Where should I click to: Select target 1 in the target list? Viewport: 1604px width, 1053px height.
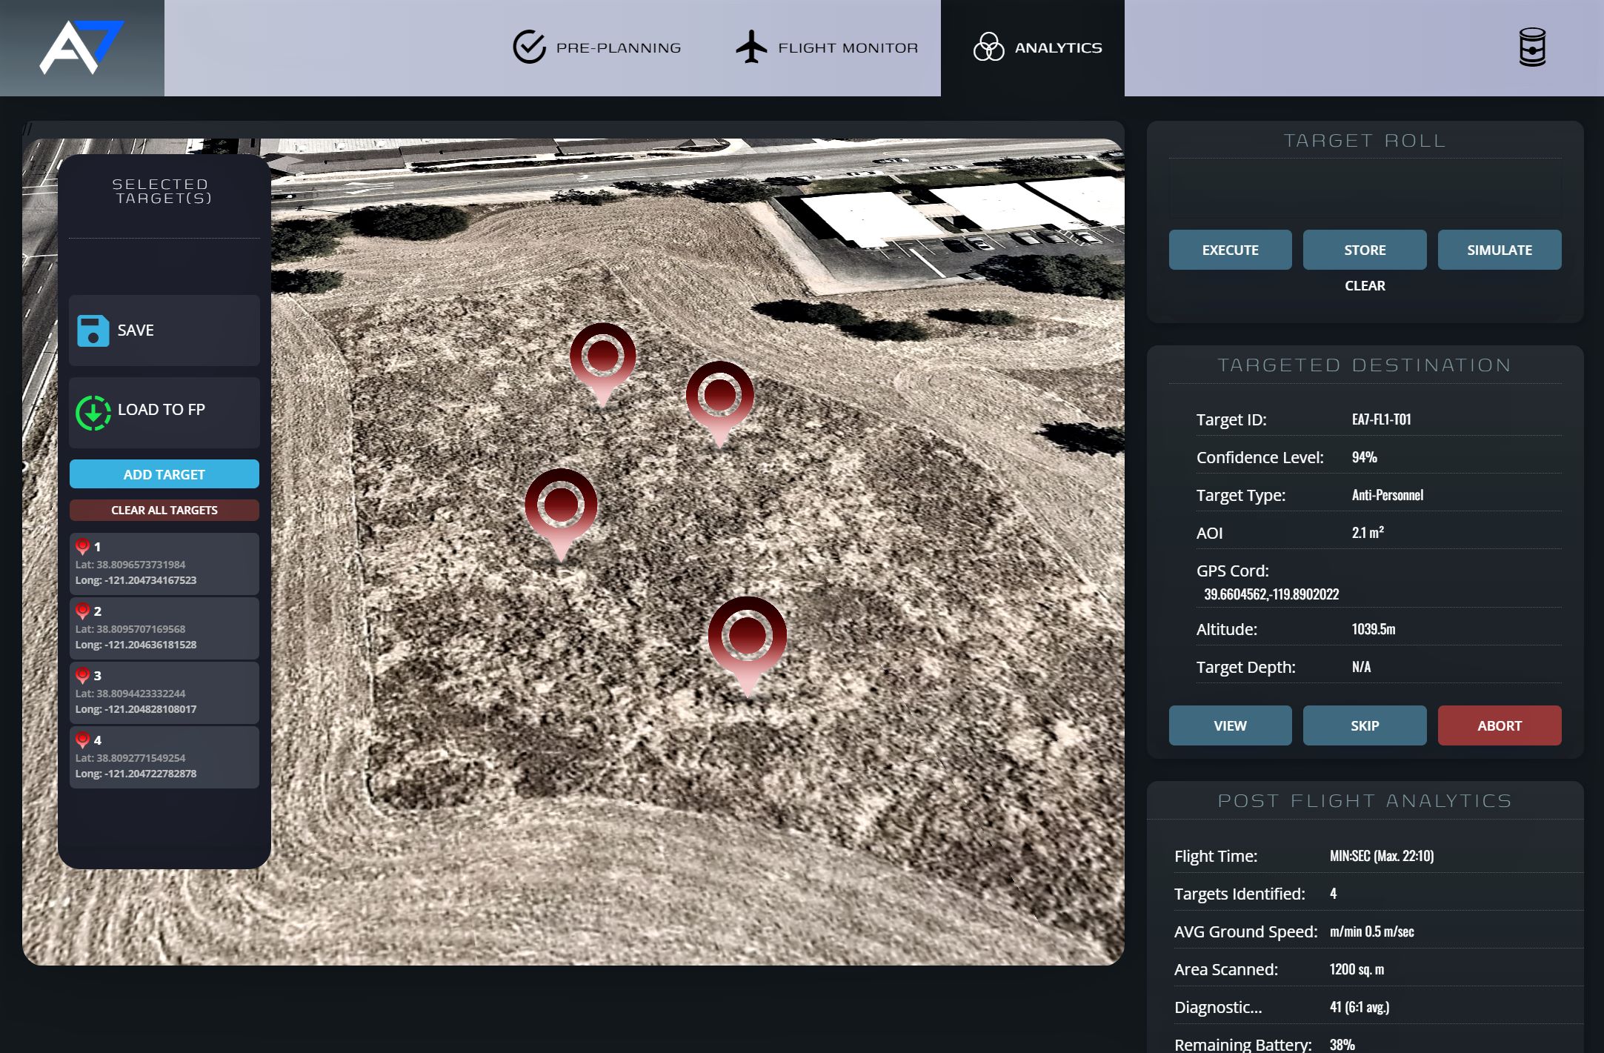pos(164,564)
